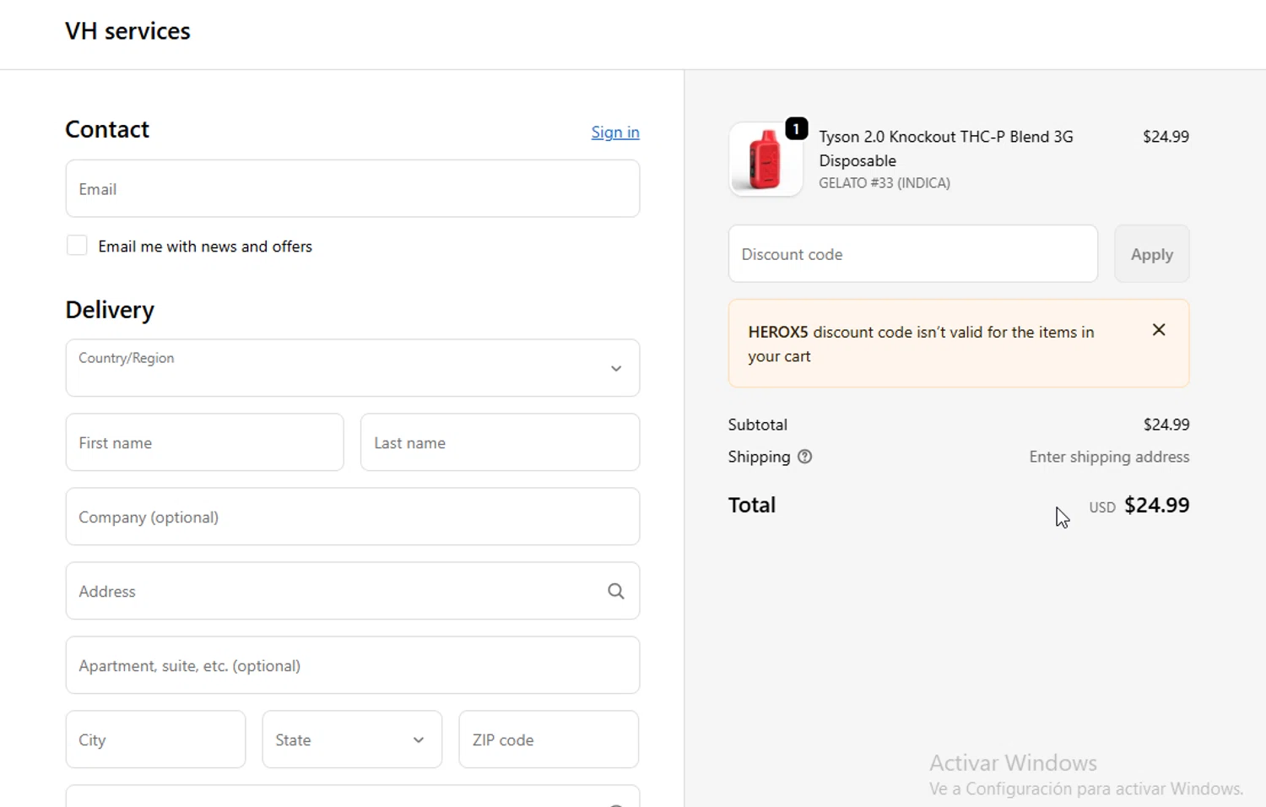Open the VH services store heading
The width and height of the screenshot is (1266, 807).
click(127, 31)
